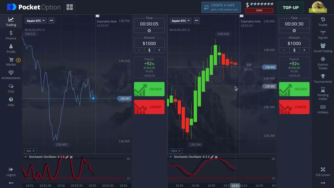
Task: Click left Time field 00:00:05
Action: click(149, 24)
